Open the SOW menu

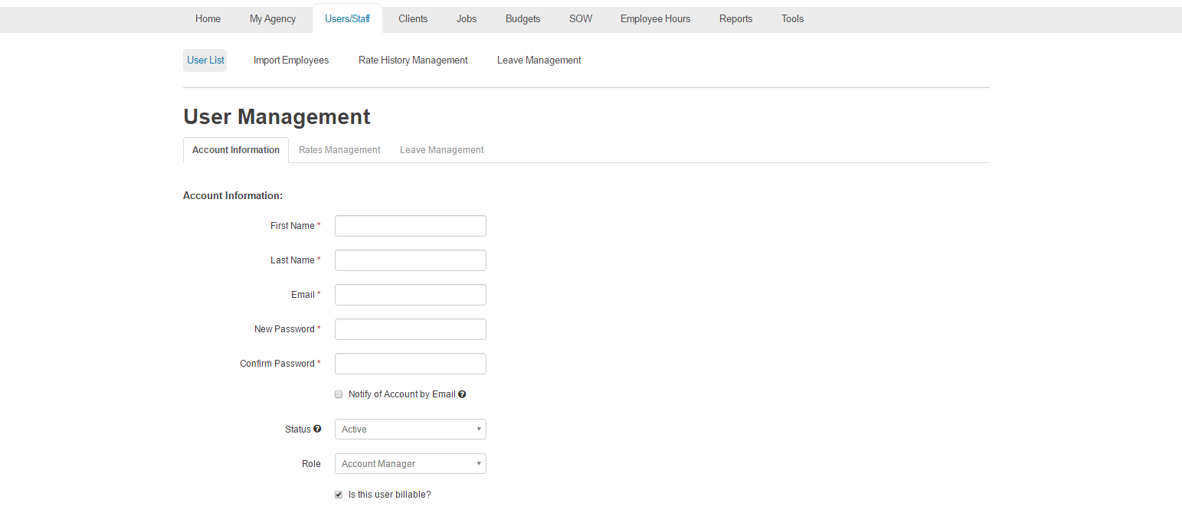pyautogui.click(x=581, y=18)
